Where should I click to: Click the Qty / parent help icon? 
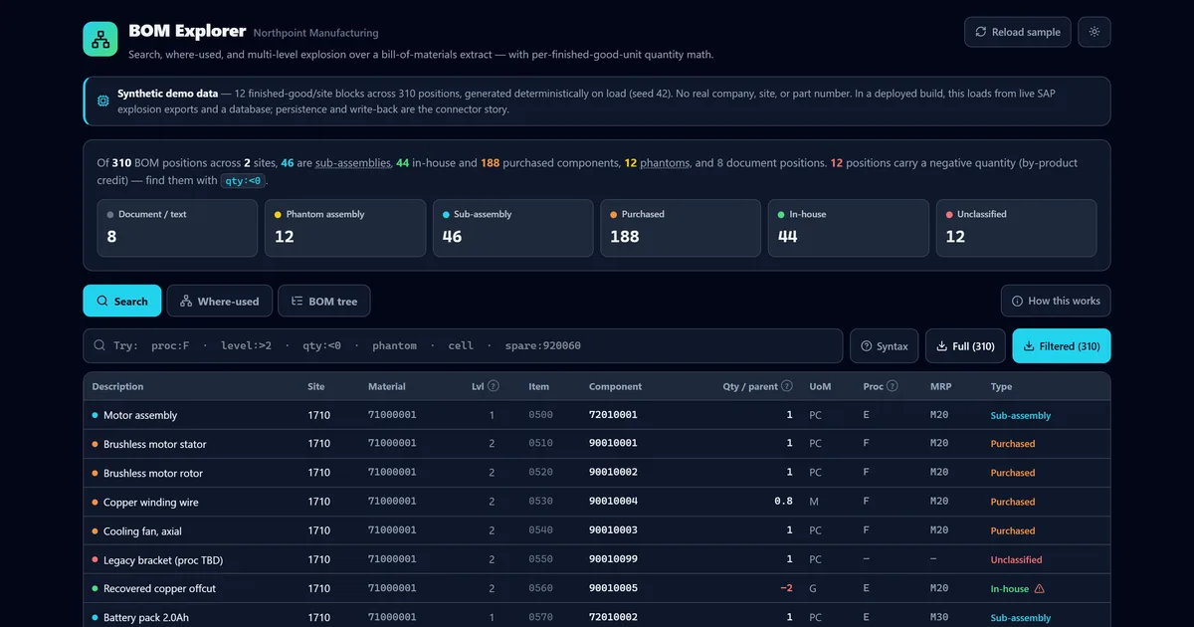(x=787, y=386)
